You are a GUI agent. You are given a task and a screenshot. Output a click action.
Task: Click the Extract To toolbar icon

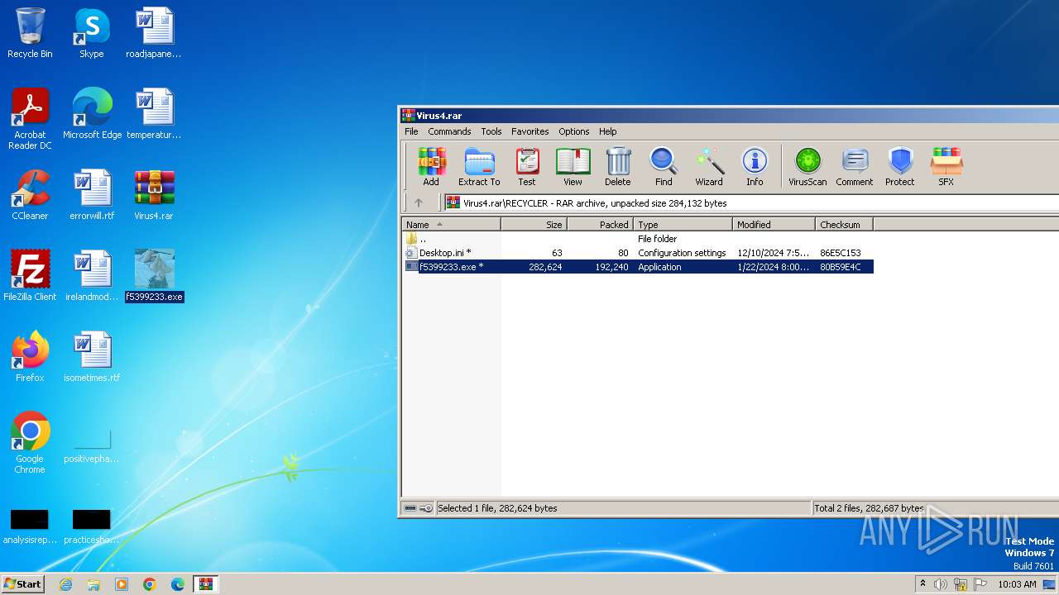point(479,166)
